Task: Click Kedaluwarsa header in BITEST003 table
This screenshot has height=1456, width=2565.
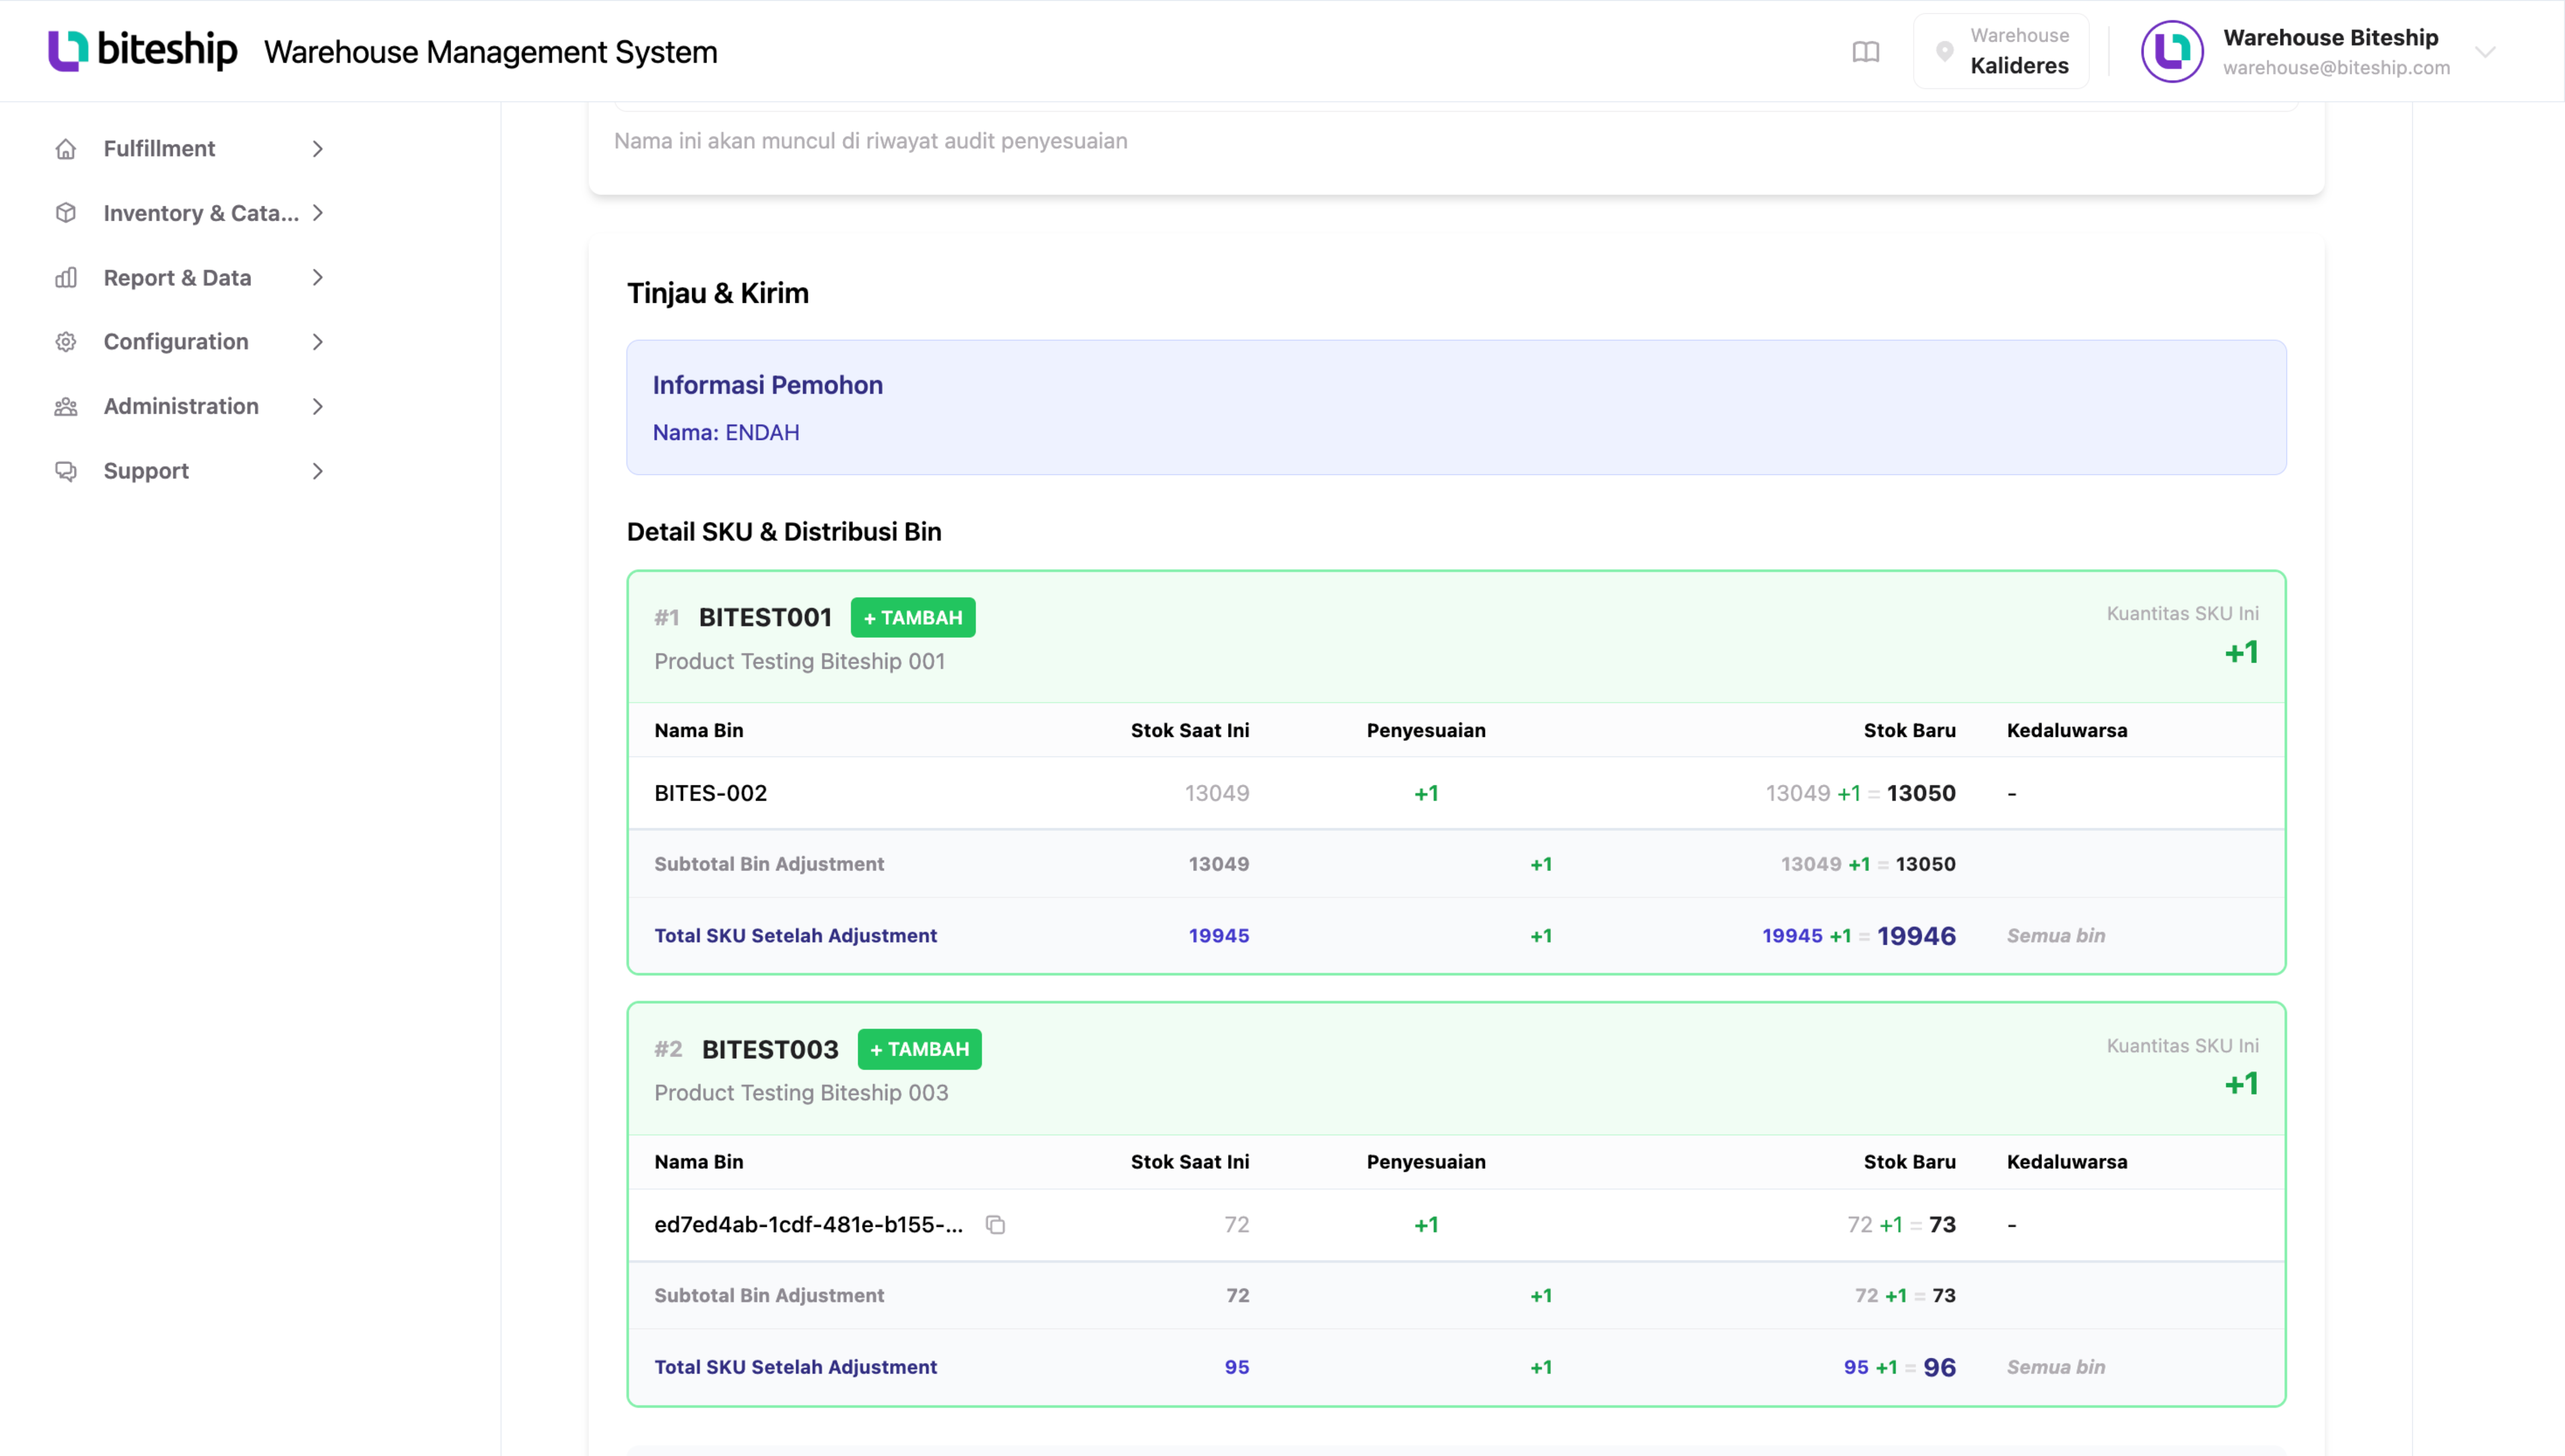Action: (2067, 1162)
